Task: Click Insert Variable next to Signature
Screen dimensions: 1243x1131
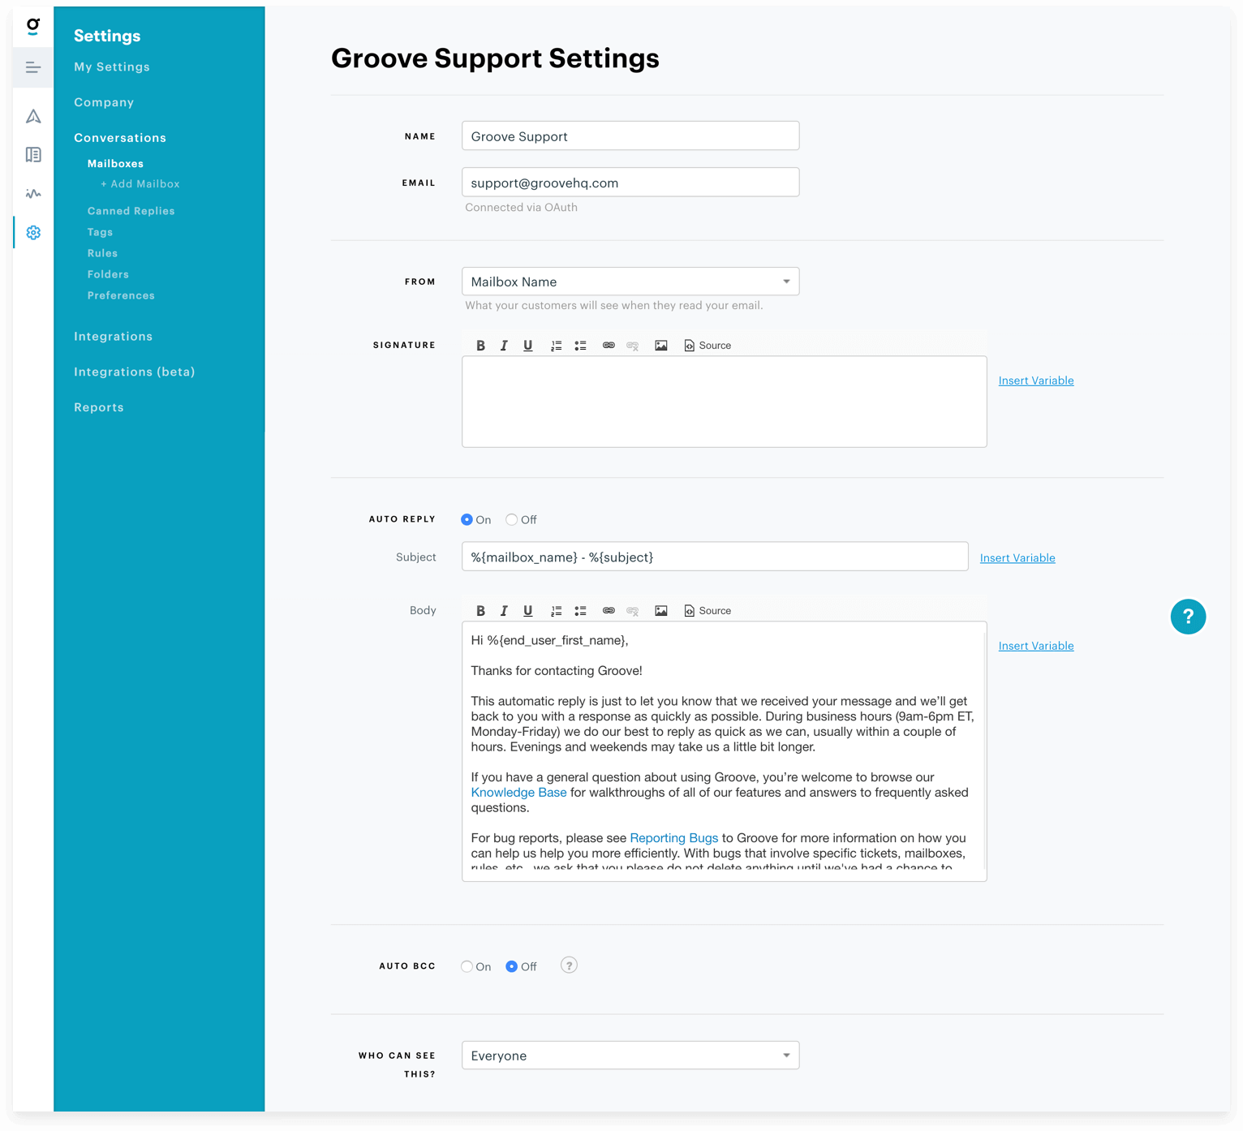Action: click(1036, 381)
